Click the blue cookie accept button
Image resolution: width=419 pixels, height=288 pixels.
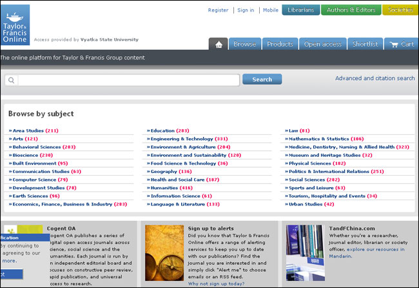tap(12, 274)
